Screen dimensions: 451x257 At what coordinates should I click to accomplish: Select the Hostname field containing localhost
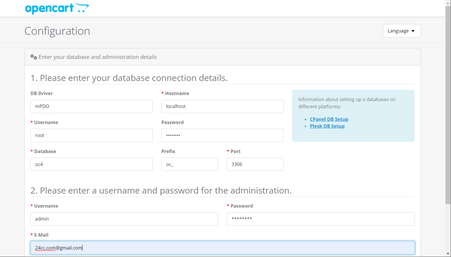click(x=222, y=106)
